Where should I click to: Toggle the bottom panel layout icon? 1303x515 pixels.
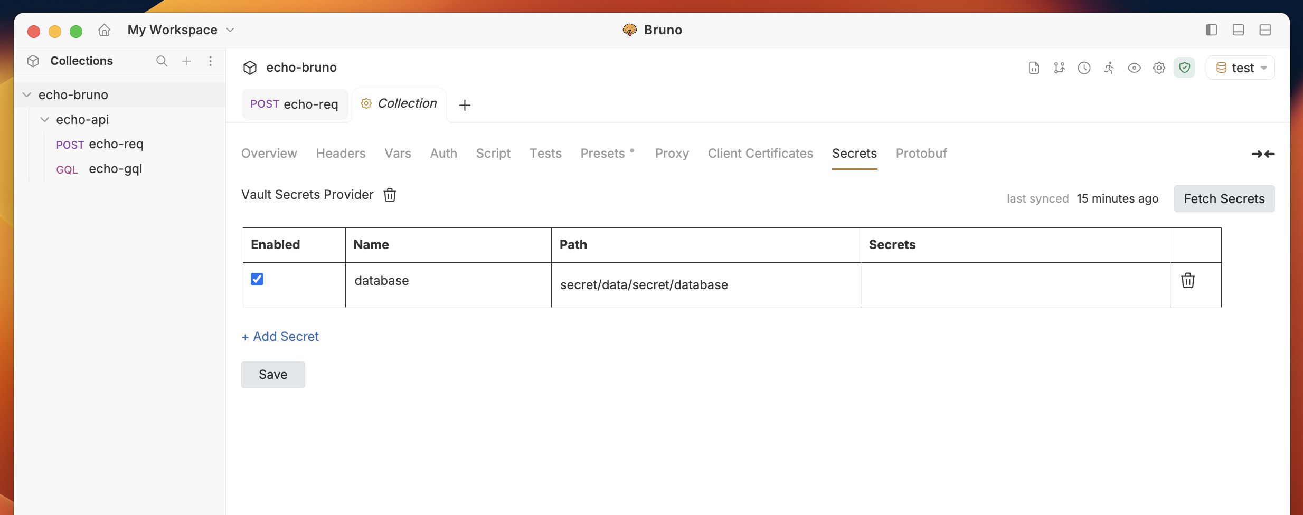[1239, 30]
